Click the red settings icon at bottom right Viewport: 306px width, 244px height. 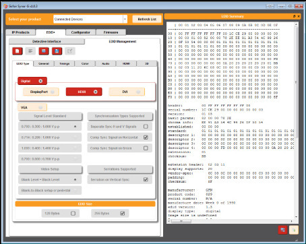[282, 230]
